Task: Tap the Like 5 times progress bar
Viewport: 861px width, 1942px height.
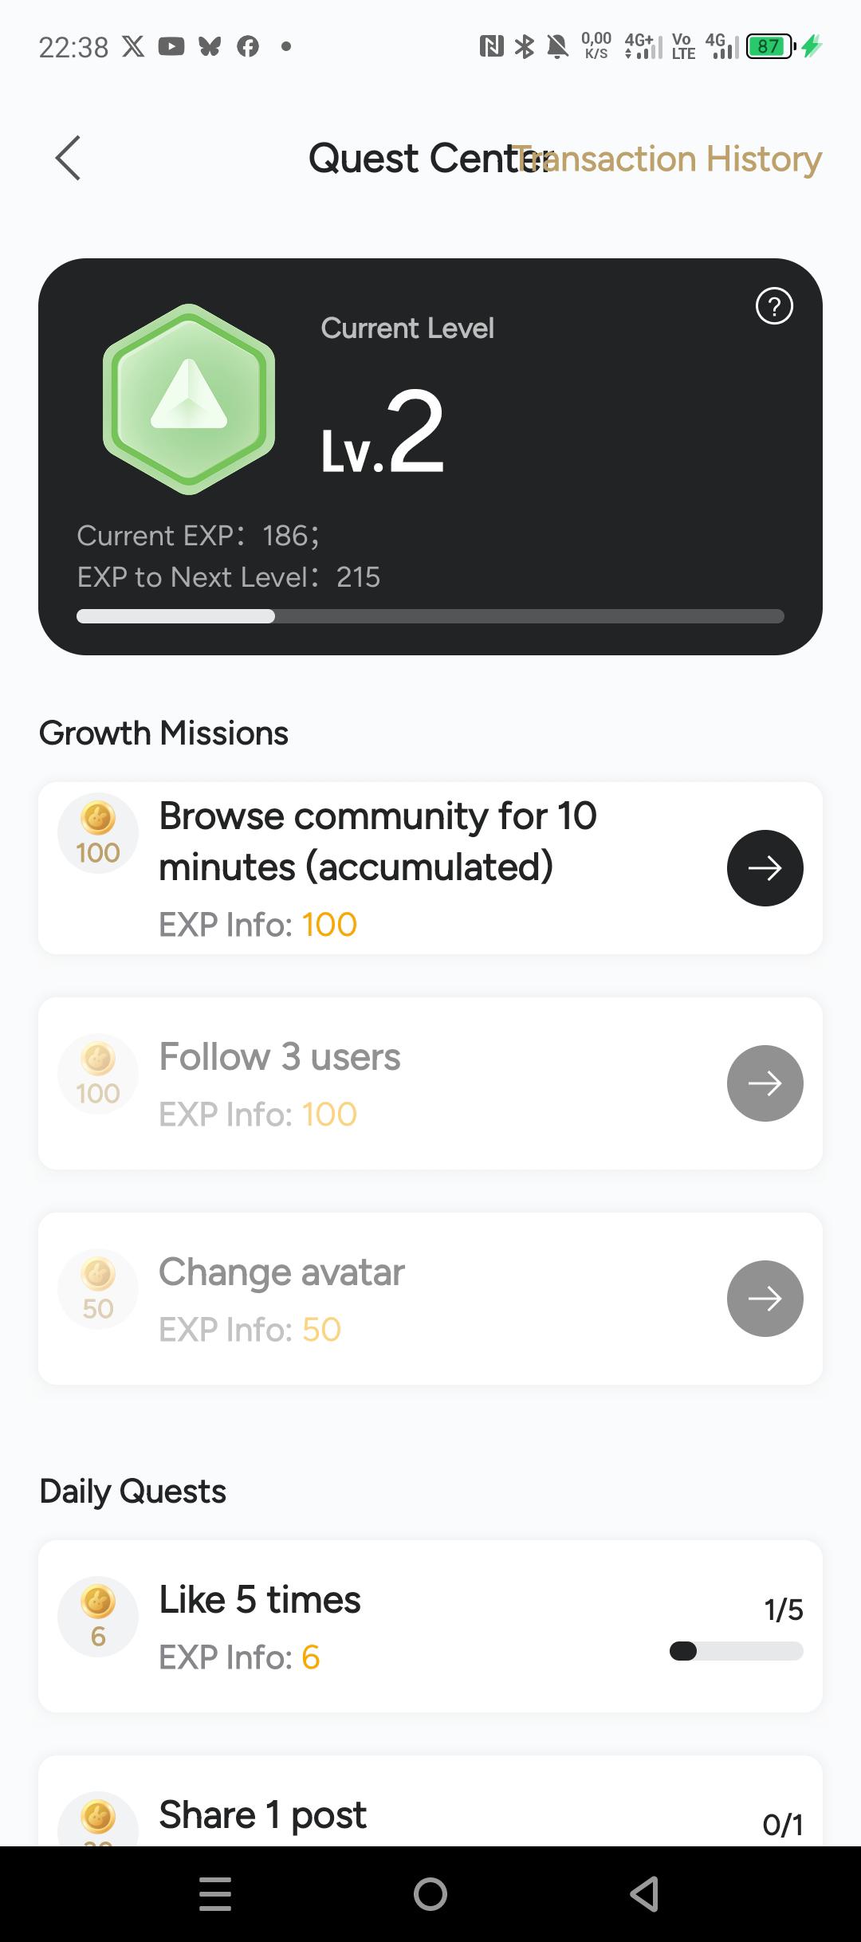Action: point(736,1650)
